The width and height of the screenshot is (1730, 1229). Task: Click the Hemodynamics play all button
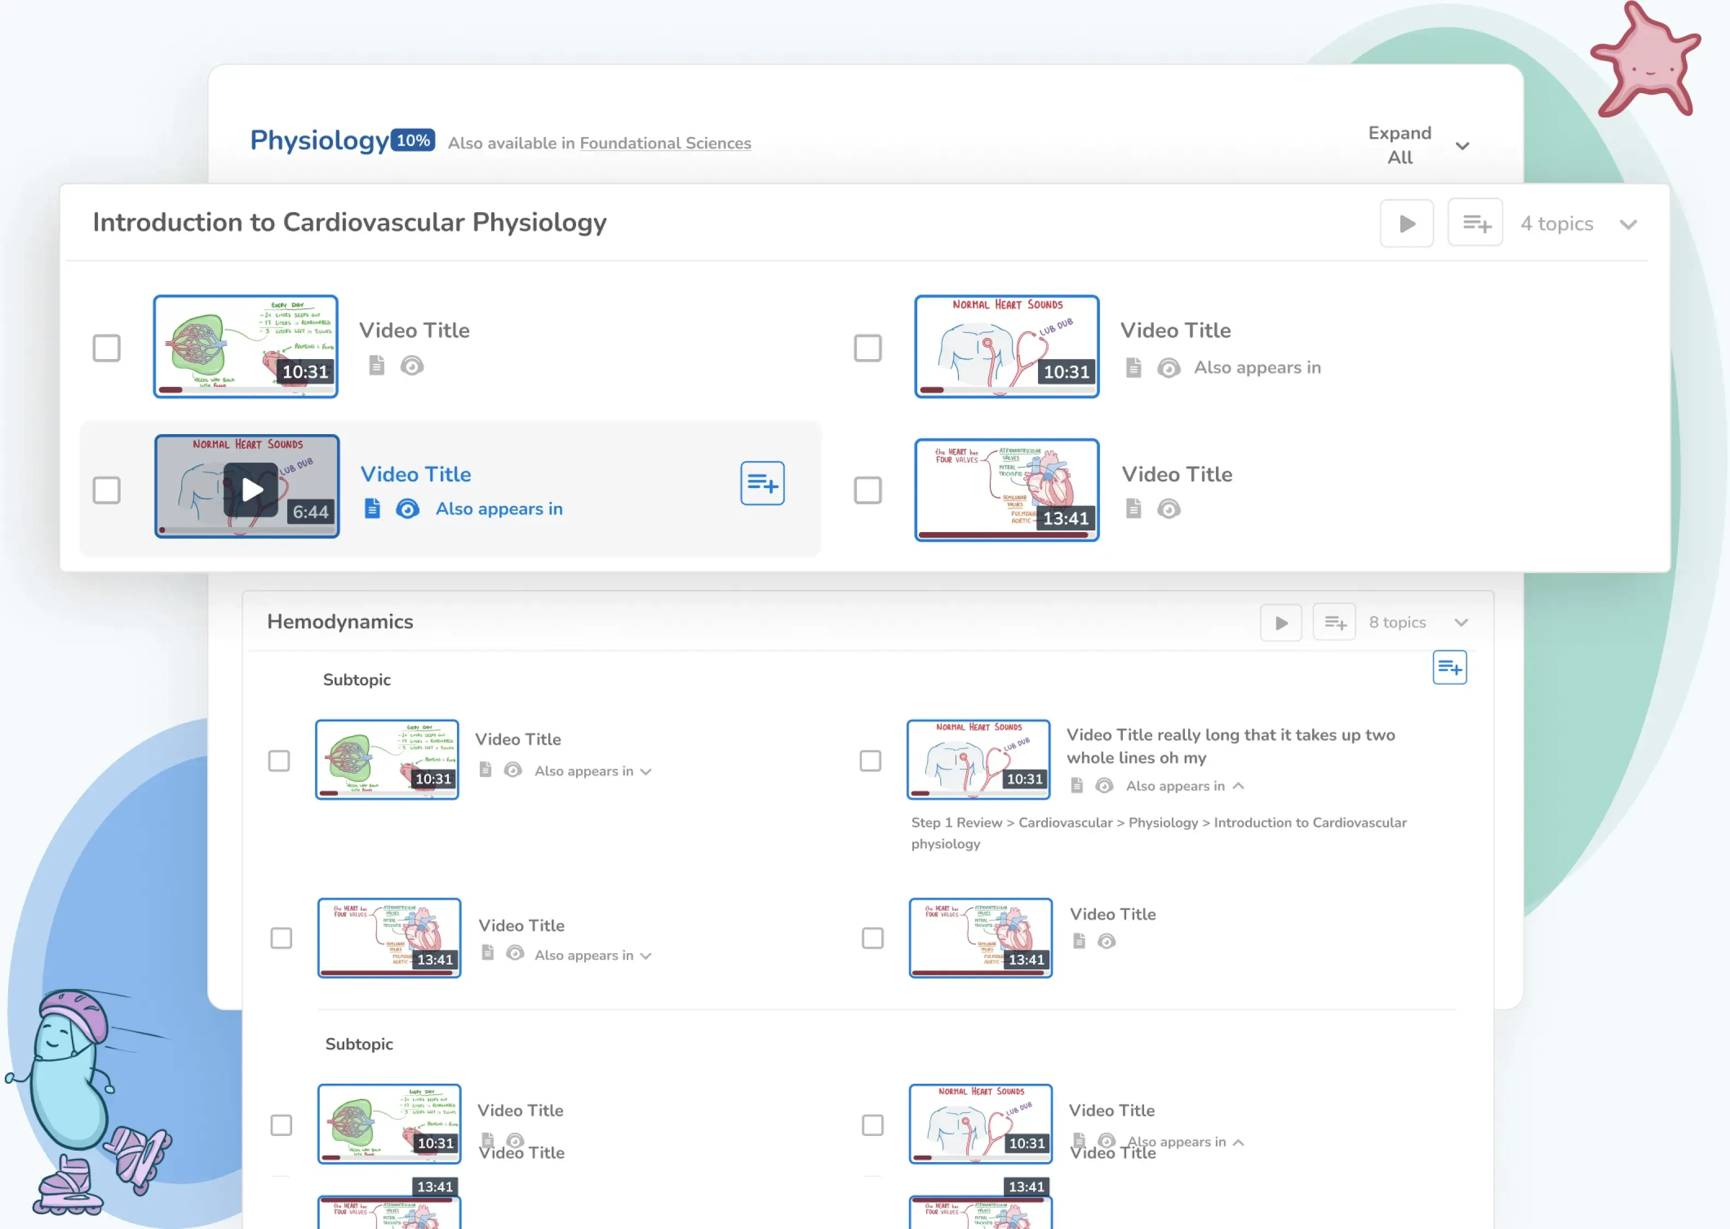(x=1281, y=623)
